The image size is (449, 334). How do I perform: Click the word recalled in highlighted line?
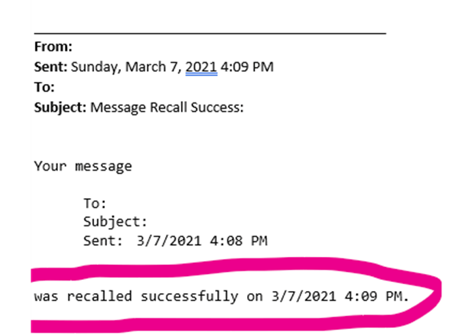pyautogui.click(x=100, y=296)
